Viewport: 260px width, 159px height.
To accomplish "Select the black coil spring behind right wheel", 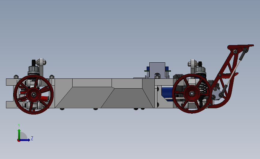I will (203, 87).
